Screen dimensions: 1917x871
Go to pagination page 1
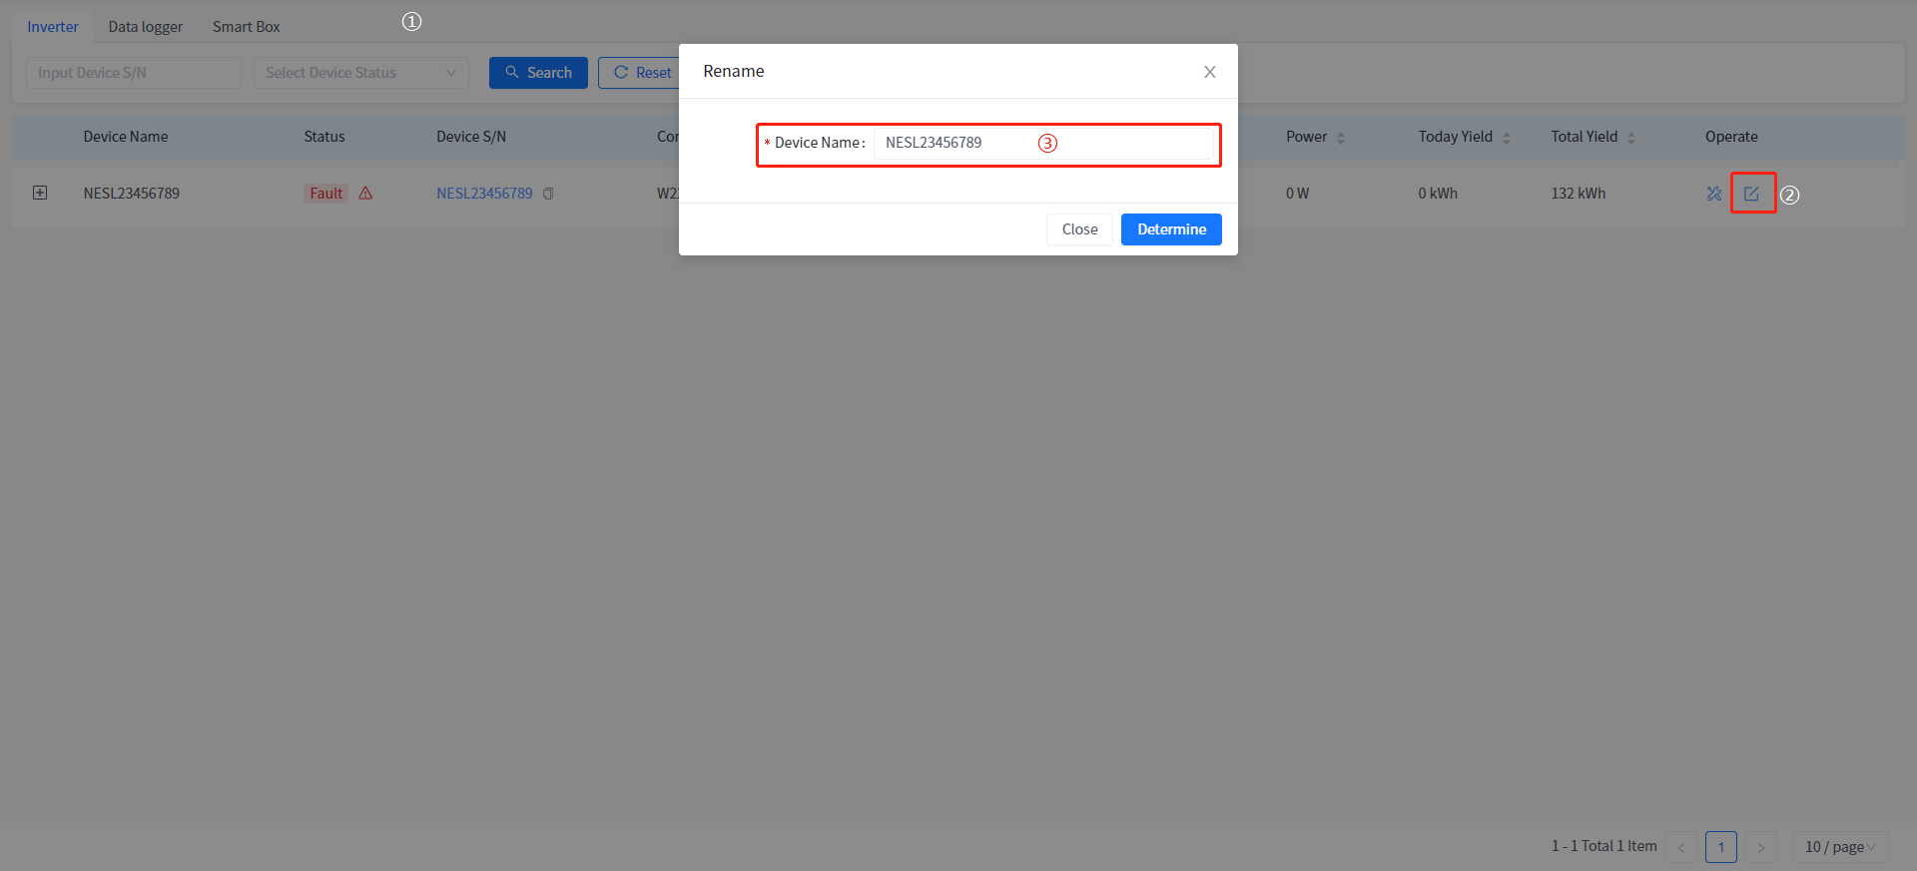click(1720, 847)
